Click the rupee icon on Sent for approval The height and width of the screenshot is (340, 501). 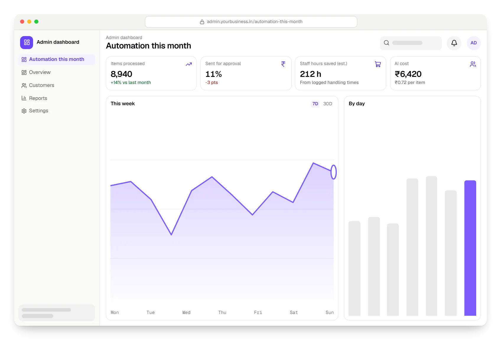pos(283,64)
